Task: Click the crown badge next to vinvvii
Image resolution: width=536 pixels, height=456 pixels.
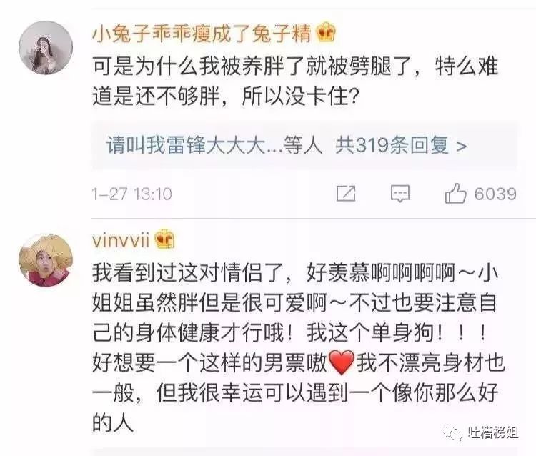Action: click(165, 239)
